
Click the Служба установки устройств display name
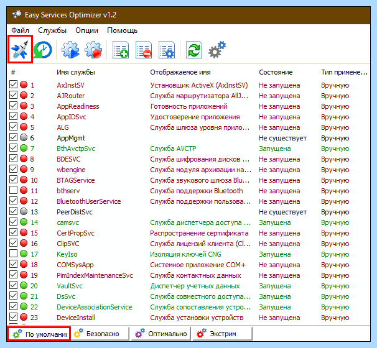tap(197, 318)
